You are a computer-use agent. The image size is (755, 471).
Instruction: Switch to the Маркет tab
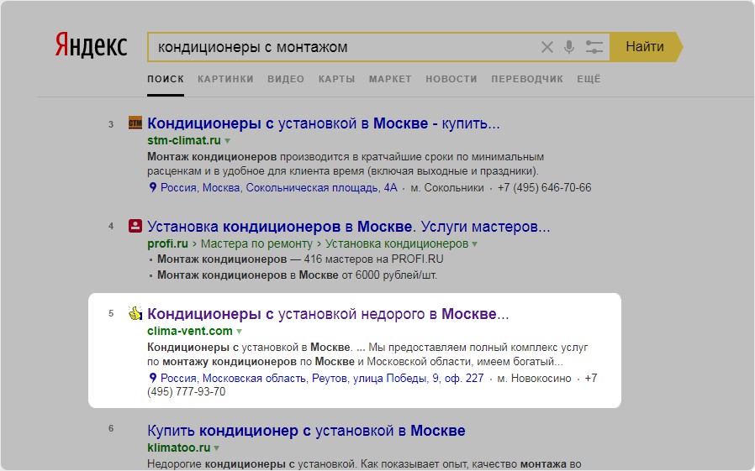pyautogui.click(x=390, y=79)
